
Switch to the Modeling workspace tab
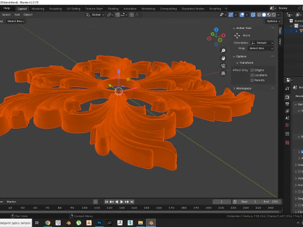coord(38,9)
